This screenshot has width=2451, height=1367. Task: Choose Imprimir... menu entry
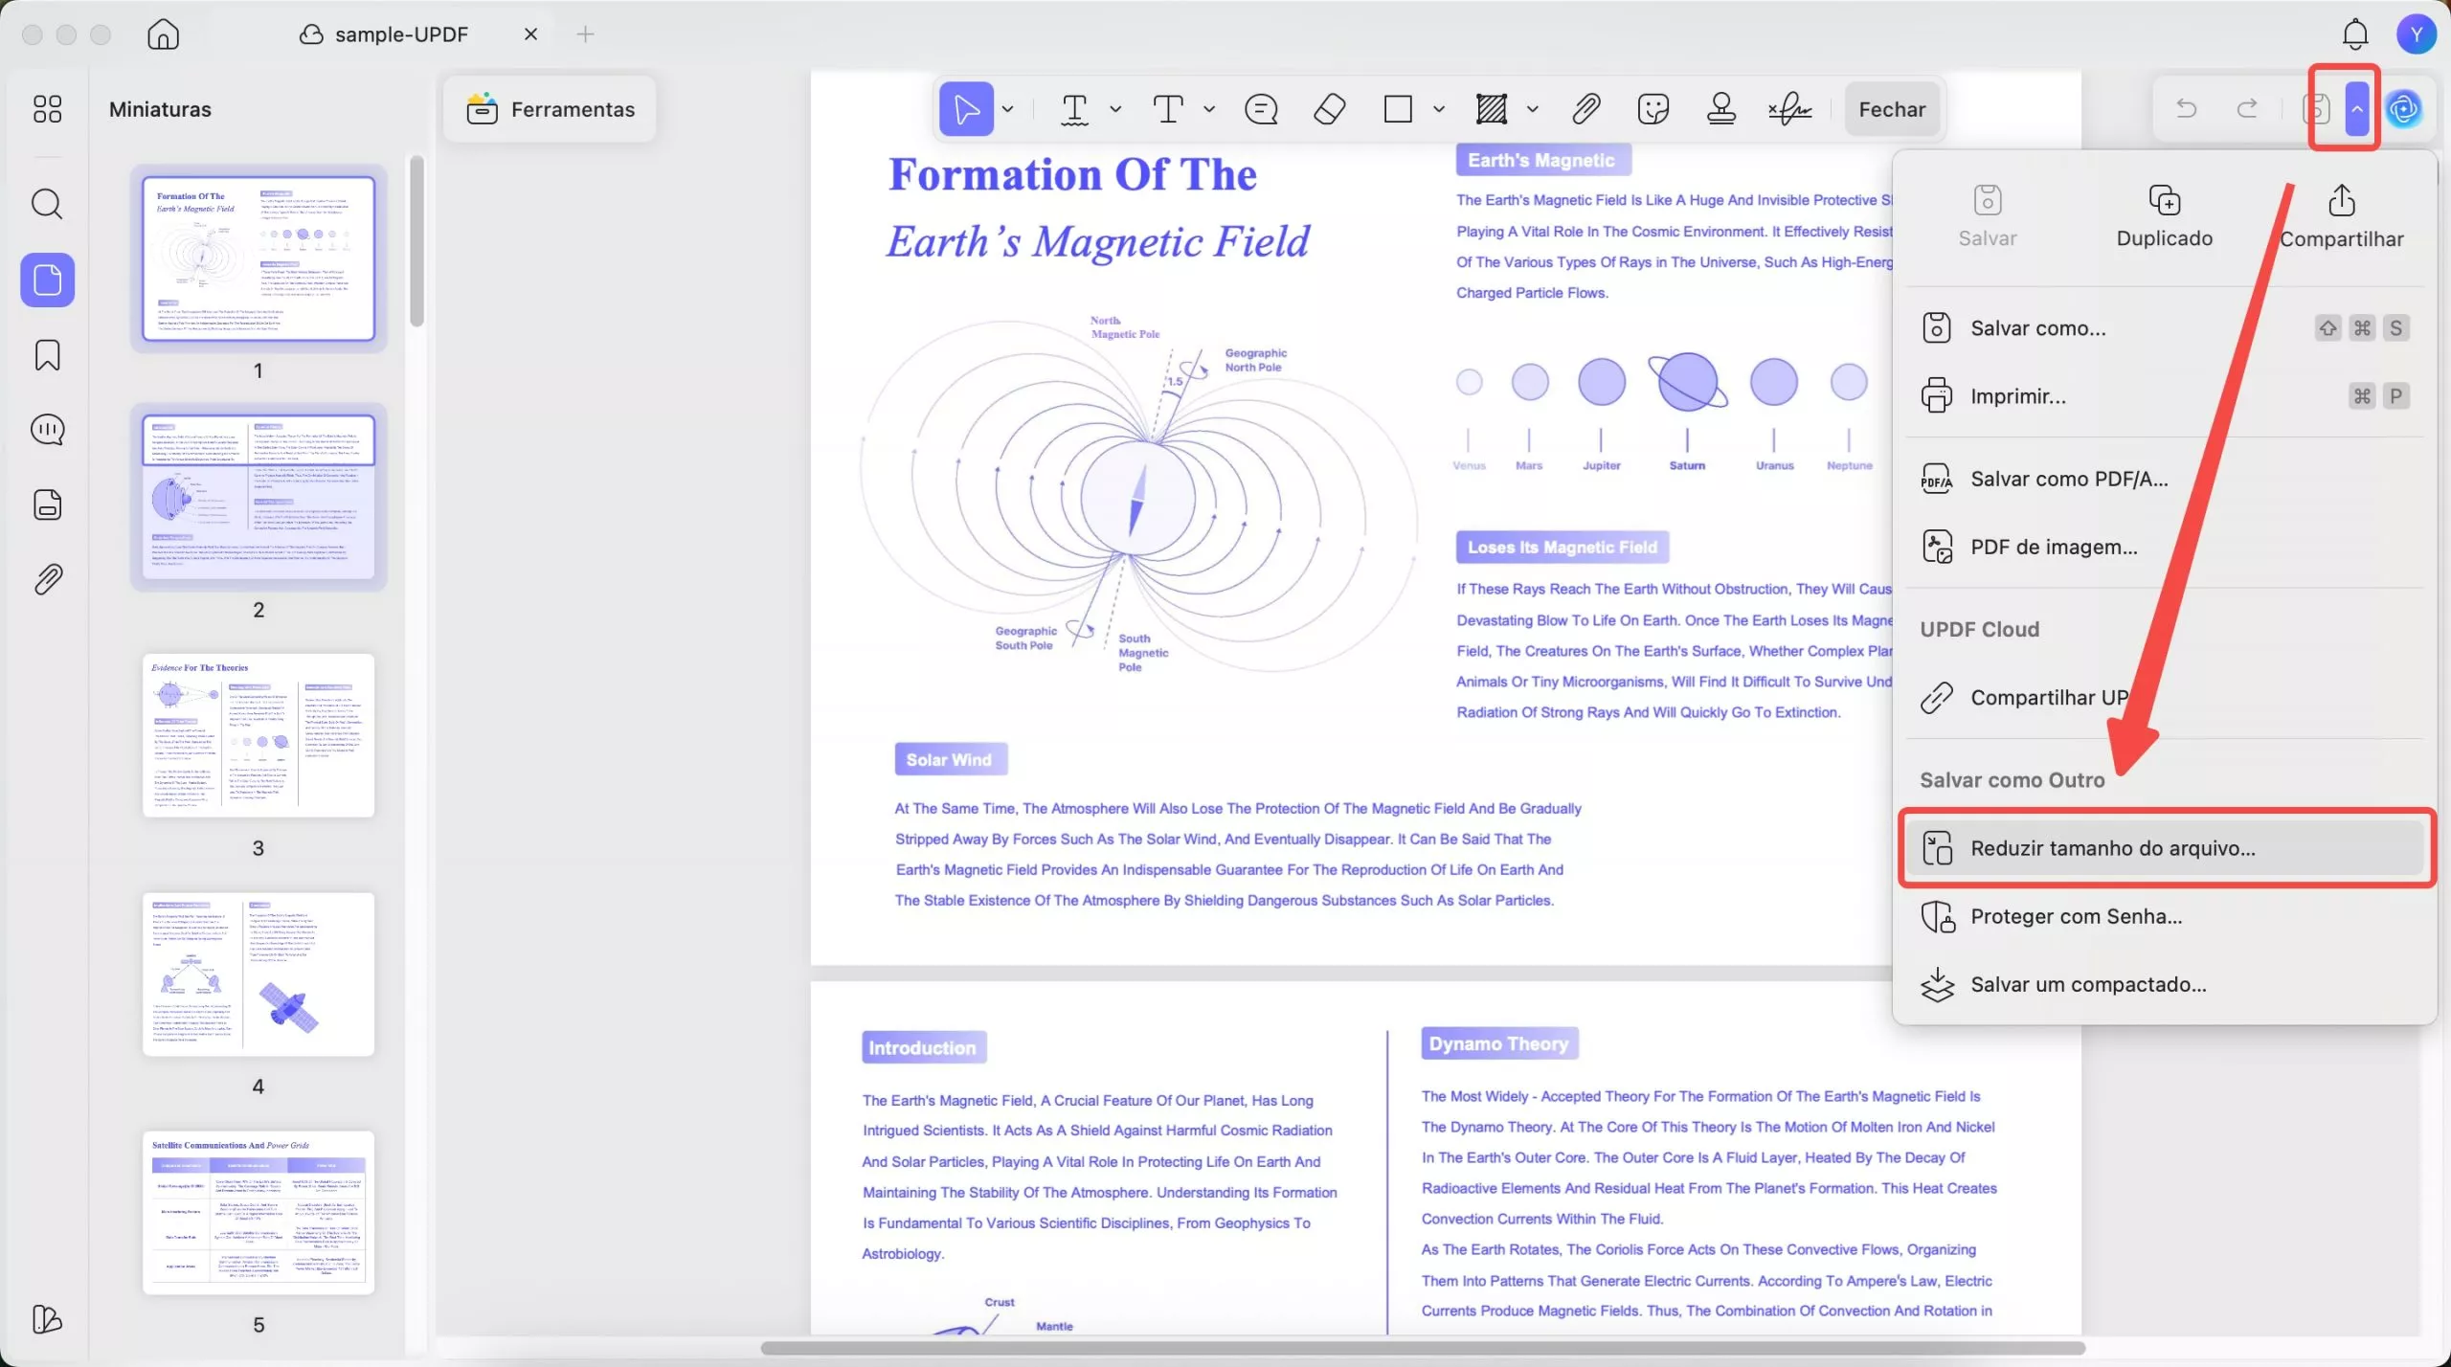2164,396
